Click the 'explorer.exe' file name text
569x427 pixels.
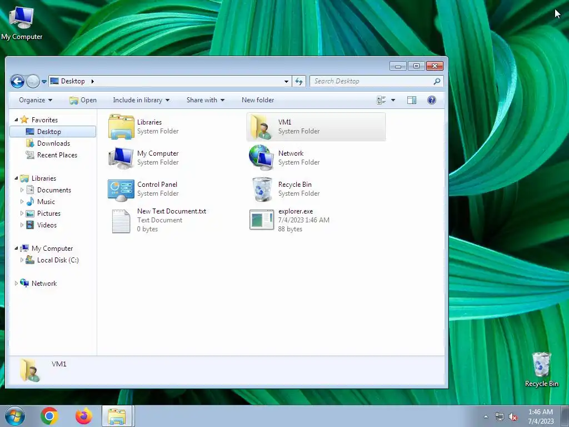(296, 211)
